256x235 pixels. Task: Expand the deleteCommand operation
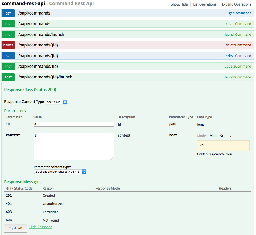[x=238, y=45]
